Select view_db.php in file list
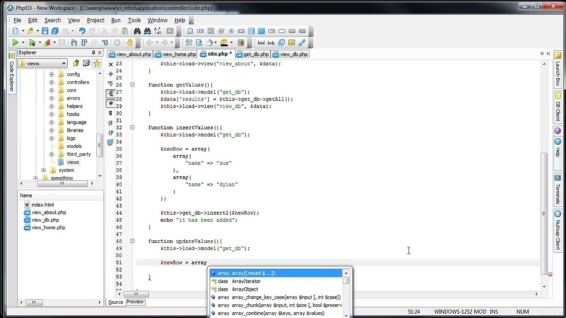This screenshot has width=566, height=318. coord(42,220)
